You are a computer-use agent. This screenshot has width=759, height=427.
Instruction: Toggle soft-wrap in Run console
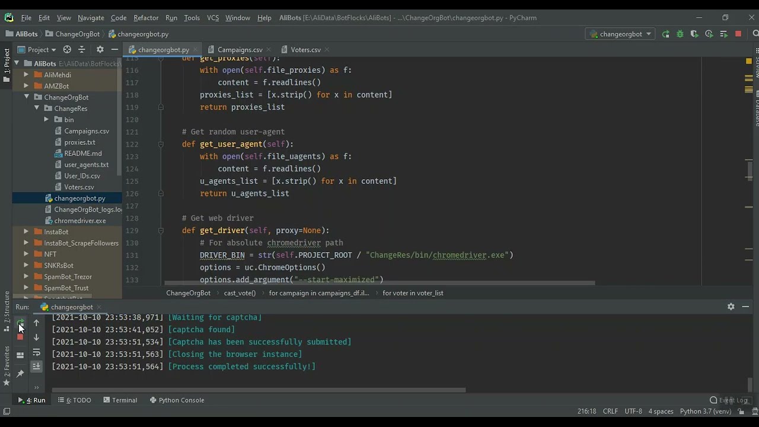36,352
